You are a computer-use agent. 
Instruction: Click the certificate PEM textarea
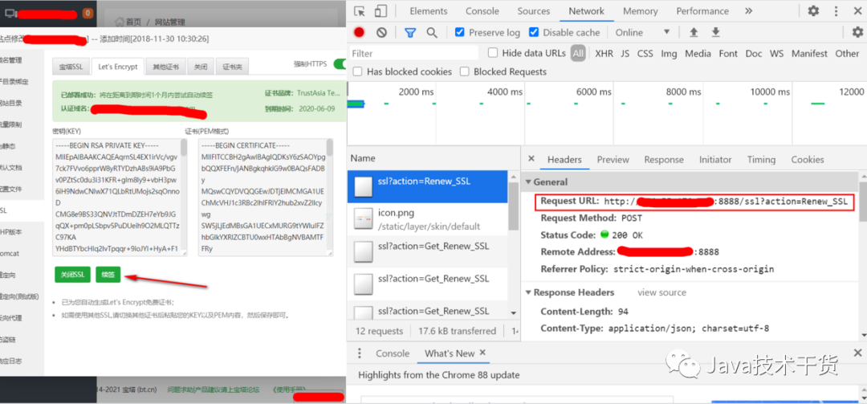pos(266,198)
